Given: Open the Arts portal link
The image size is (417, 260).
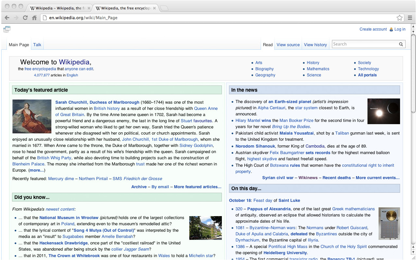Looking at the screenshot, I should 259,63.
